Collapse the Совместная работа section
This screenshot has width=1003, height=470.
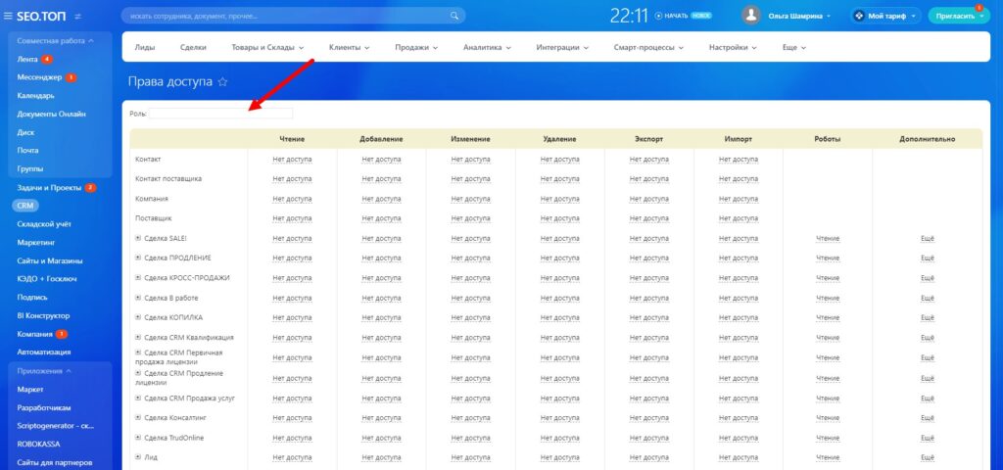coord(55,40)
